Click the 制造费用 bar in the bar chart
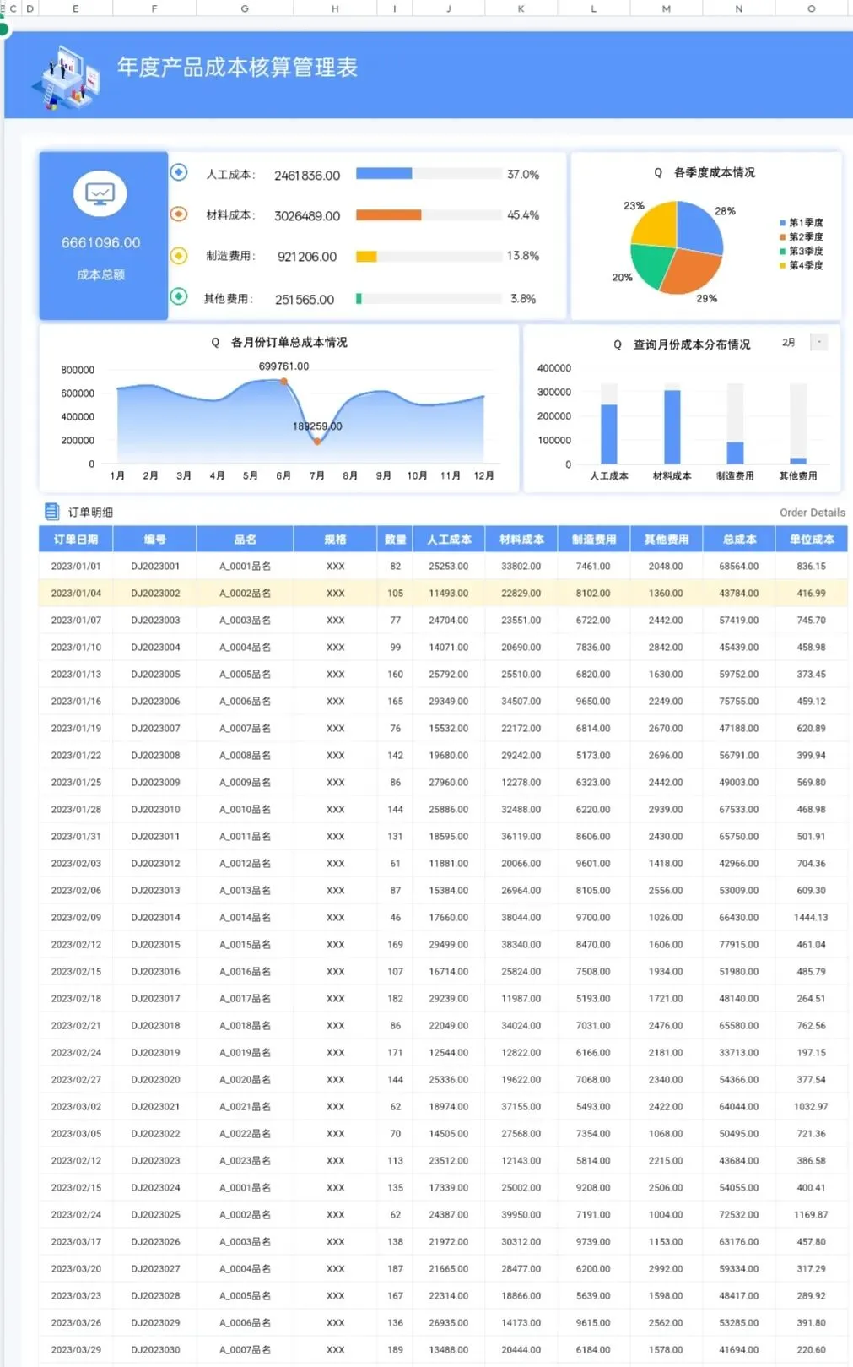This screenshot has height=1367, width=853. (735, 453)
